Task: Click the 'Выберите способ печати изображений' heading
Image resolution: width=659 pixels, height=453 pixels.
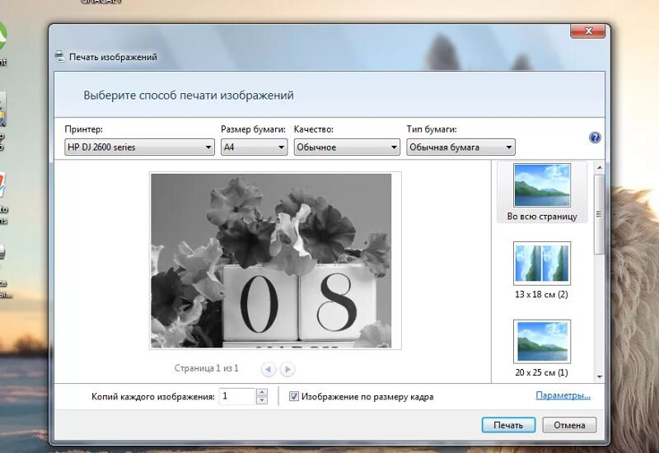Action: pyautogui.click(x=189, y=96)
